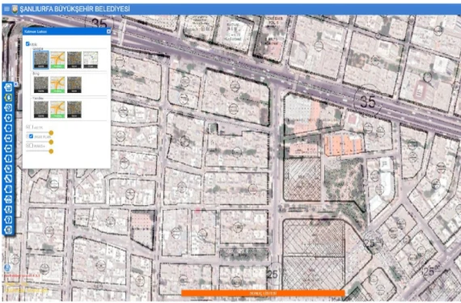Click the small symbol beside İMAR PLAN checkbox
The height and width of the screenshot is (303, 461).
click(27, 137)
